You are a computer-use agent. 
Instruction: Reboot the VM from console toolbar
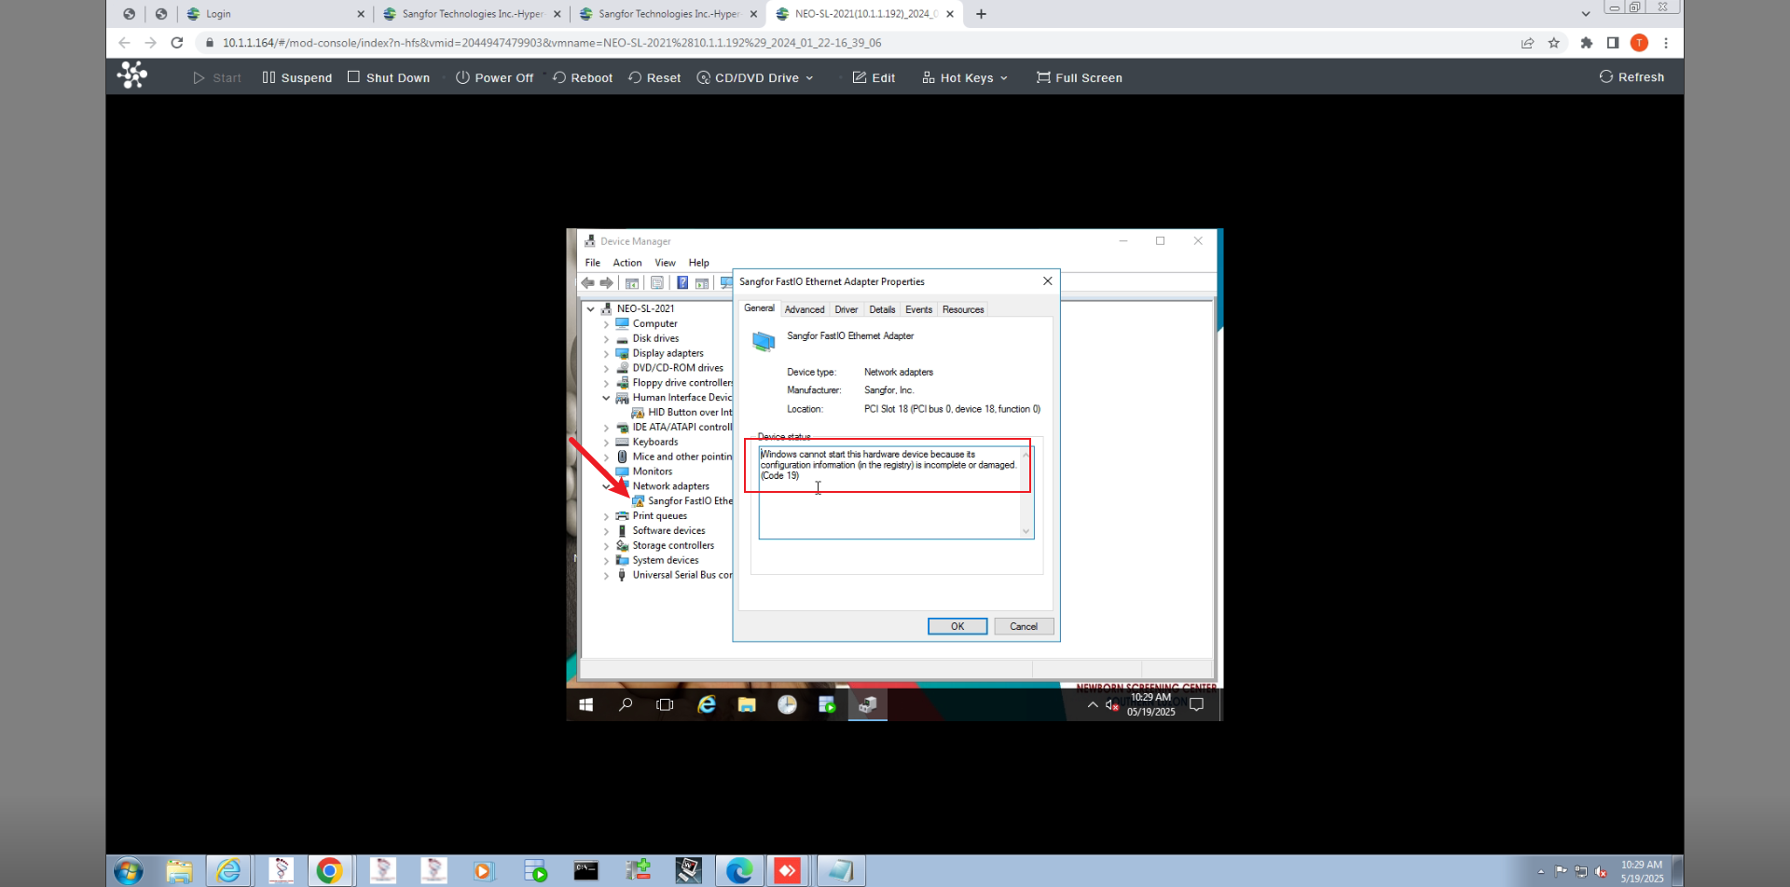pyautogui.click(x=583, y=77)
